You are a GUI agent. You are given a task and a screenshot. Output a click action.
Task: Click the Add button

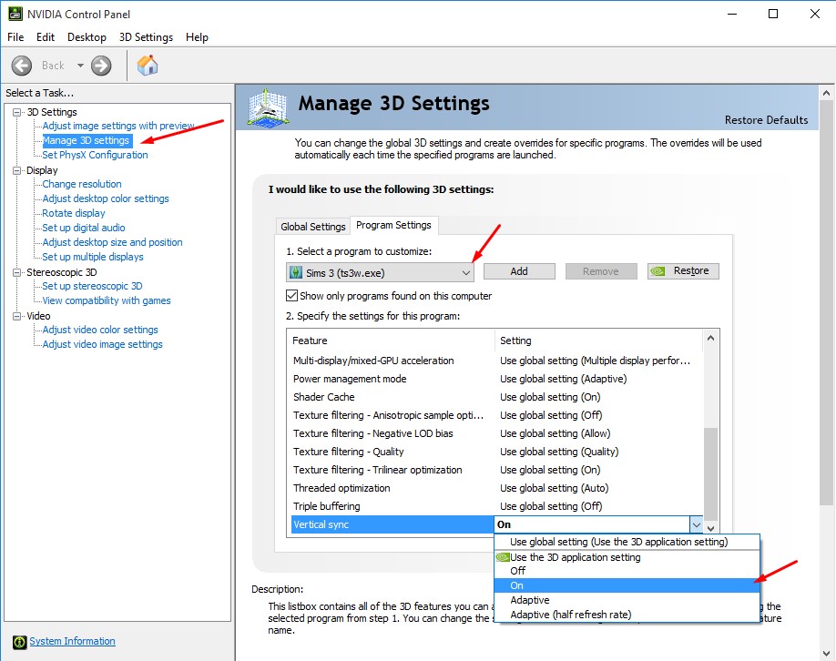[x=519, y=271]
